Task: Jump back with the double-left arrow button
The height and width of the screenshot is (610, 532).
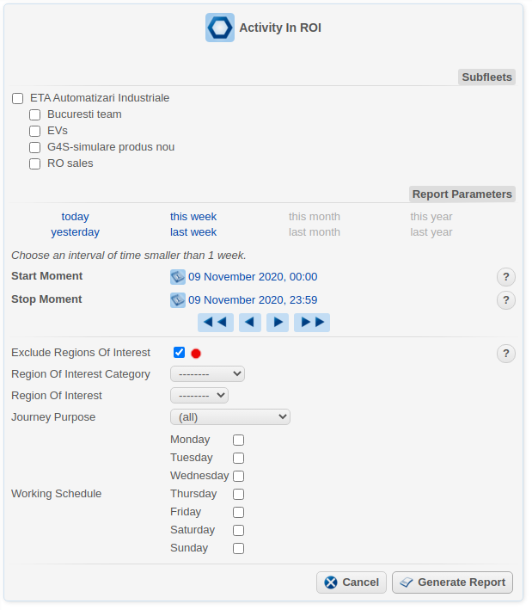Action: (x=216, y=323)
